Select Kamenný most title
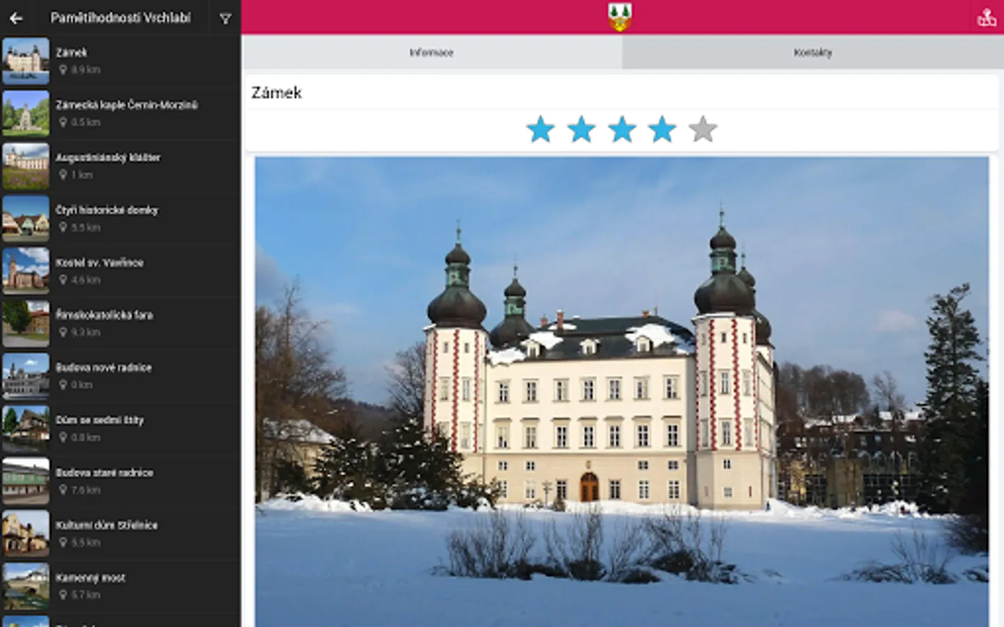This screenshot has height=627, width=1004. 91,578
